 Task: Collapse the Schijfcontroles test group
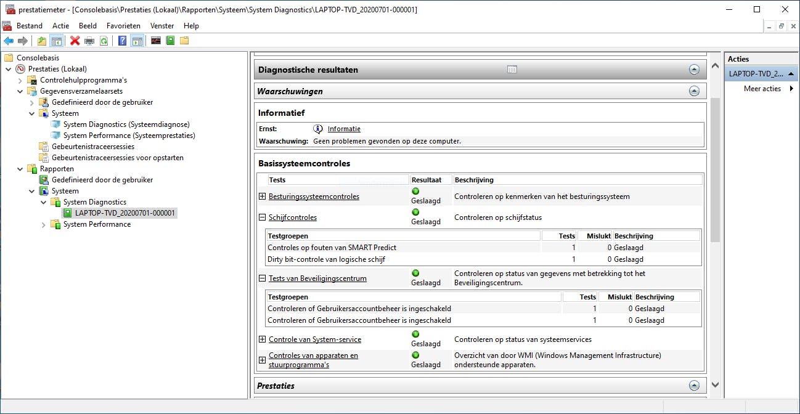[x=262, y=217]
